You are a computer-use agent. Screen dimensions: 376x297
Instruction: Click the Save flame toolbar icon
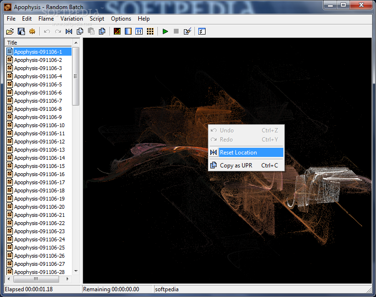21,31
